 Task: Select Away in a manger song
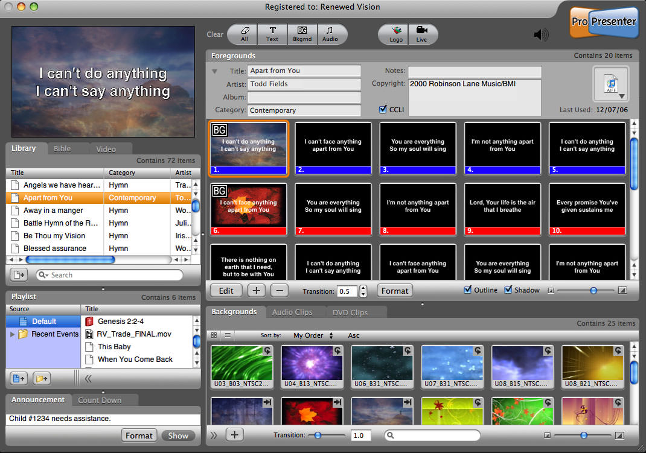(x=100, y=211)
